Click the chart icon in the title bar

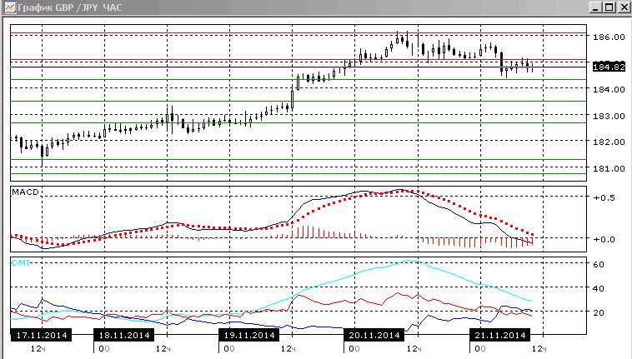pyautogui.click(x=9, y=7)
